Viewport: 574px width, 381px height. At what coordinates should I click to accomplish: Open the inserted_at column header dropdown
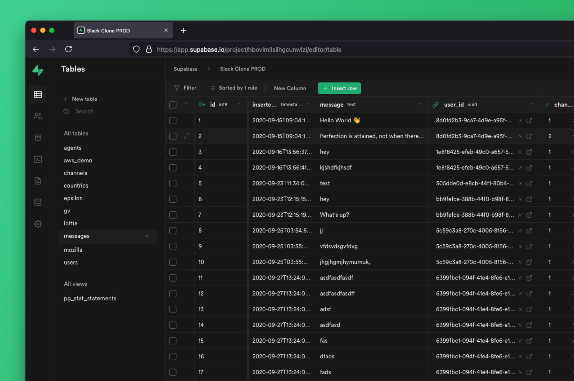308,104
